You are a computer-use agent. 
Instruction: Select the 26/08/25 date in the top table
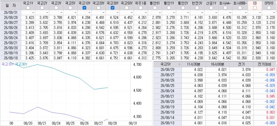[x=10, y=33]
